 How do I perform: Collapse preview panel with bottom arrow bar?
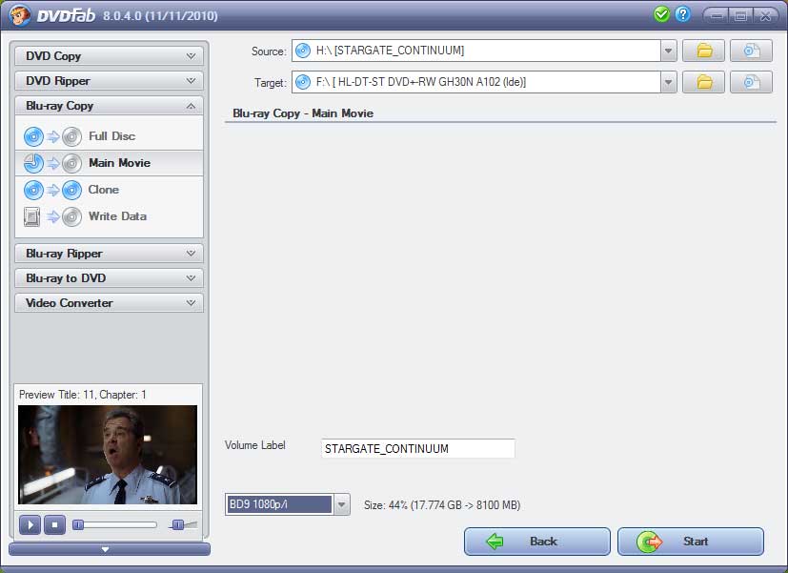point(109,549)
